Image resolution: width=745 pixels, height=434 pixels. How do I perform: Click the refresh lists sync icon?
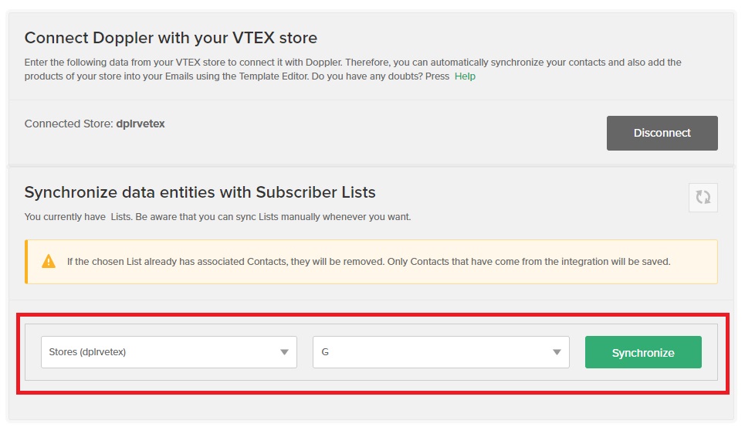tap(703, 197)
